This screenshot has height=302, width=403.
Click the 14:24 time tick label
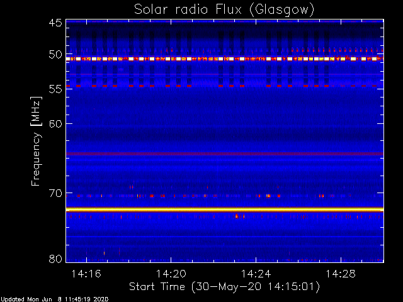click(x=256, y=274)
